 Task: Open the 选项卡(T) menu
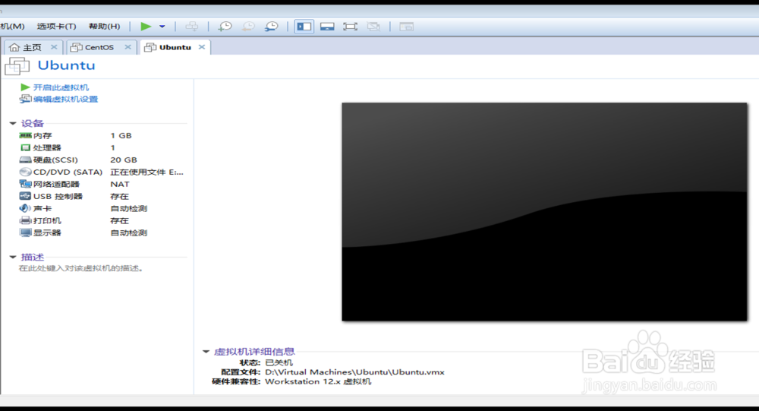pyautogui.click(x=57, y=26)
